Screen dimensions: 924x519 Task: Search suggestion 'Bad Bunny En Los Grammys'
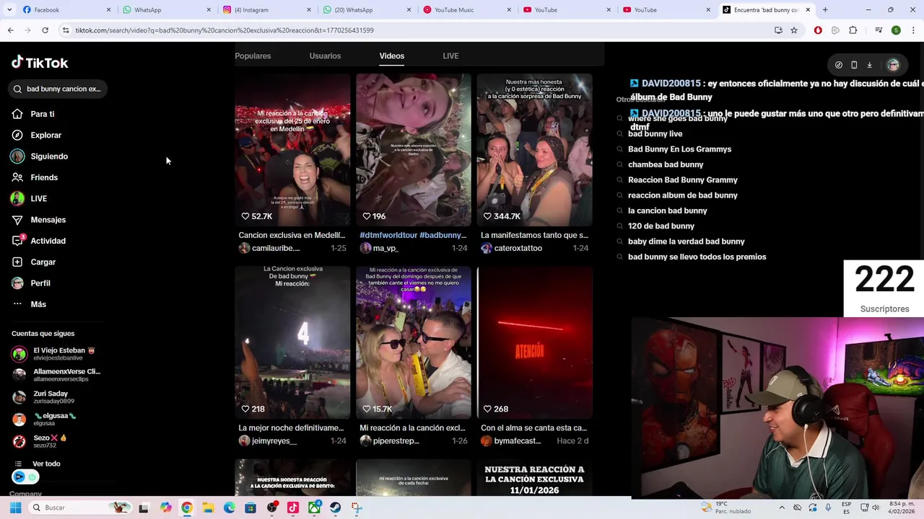(x=679, y=149)
